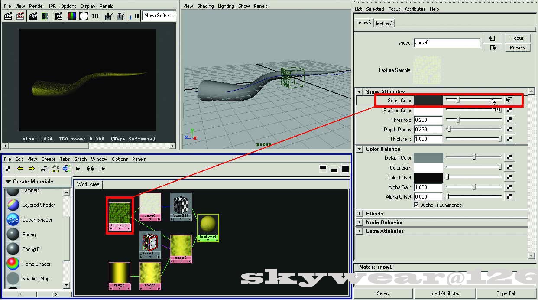Open the Default Color swatch
538x300 pixels.
(x=428, y=158)
